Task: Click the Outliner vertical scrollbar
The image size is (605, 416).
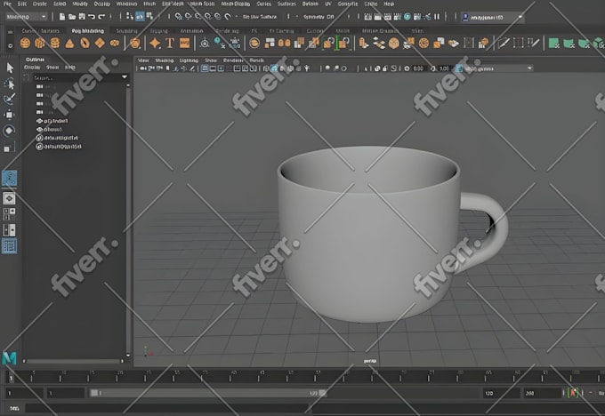Action: [x=128, y=220]
